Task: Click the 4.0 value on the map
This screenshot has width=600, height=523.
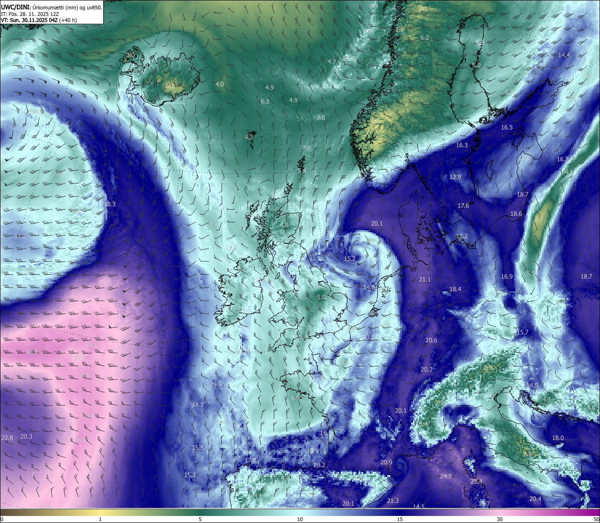Action: coord(219,84)
